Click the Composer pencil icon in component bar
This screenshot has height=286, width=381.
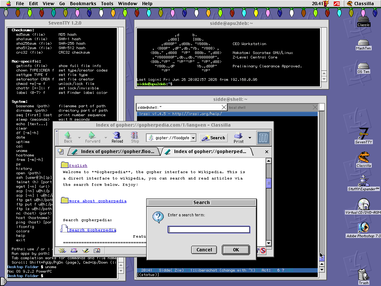(x=86, y=251)
